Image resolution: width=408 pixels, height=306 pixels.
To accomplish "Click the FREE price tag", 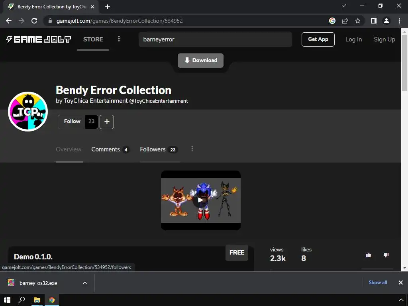I will [x=237, y=253].
